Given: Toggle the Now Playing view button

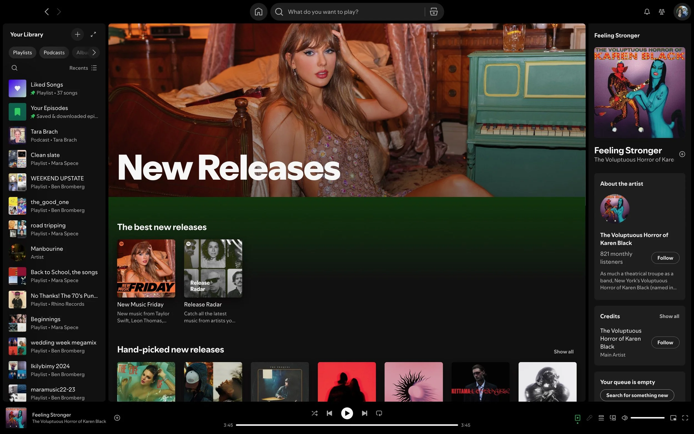Looking at the screenshot, I should coord(577,418).
